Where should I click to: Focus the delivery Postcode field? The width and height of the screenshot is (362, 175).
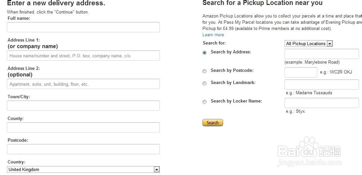click(83, 149)
